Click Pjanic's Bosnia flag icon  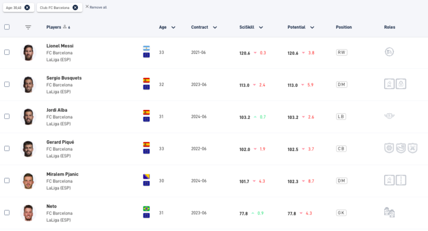(146, 177)
